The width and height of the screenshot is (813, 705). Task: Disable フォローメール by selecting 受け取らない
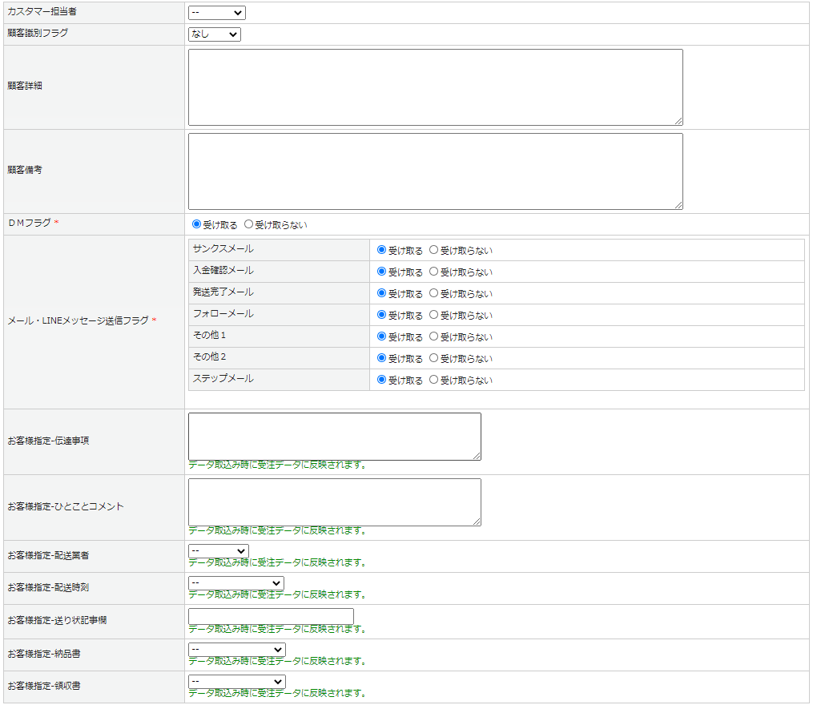point(434,316)
